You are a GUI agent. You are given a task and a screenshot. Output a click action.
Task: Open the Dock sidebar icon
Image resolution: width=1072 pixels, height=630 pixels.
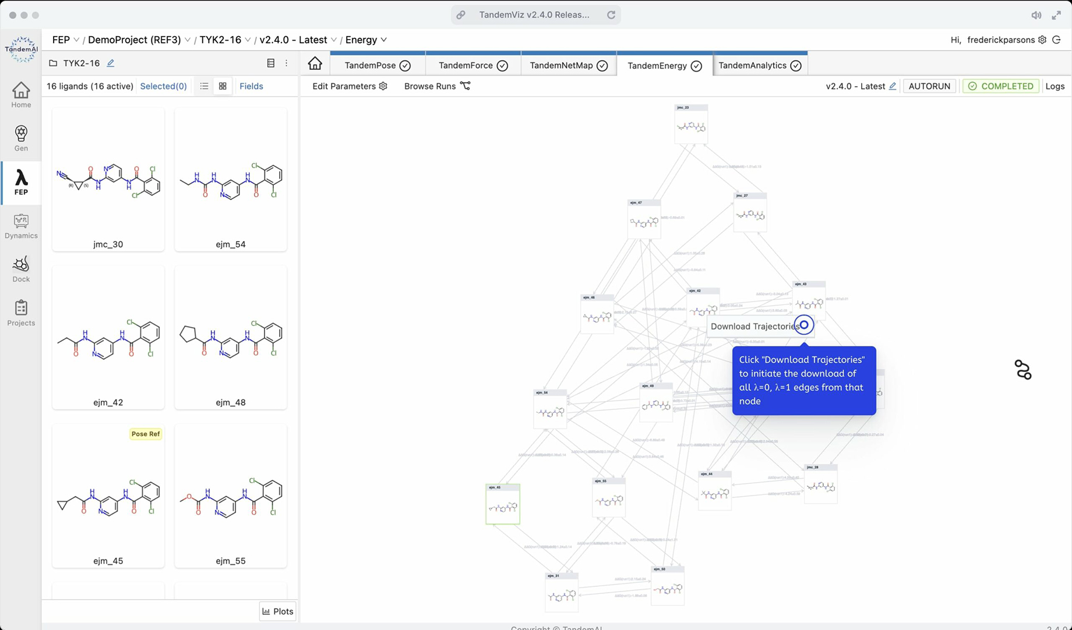coord(21,270)
